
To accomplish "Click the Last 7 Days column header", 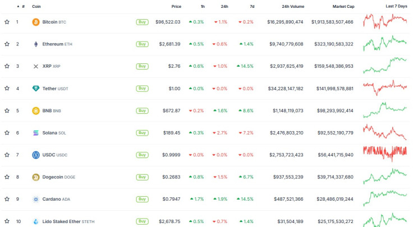I will click(396, 6).
